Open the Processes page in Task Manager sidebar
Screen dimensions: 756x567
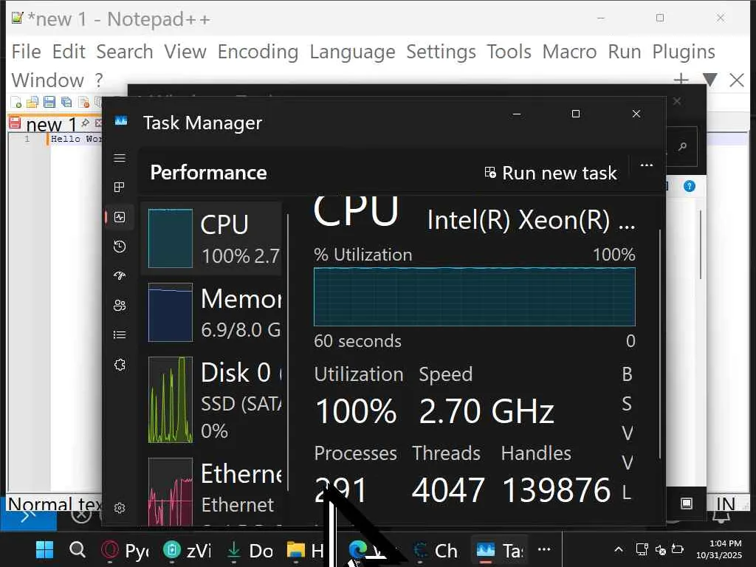(x=120, y=188)
